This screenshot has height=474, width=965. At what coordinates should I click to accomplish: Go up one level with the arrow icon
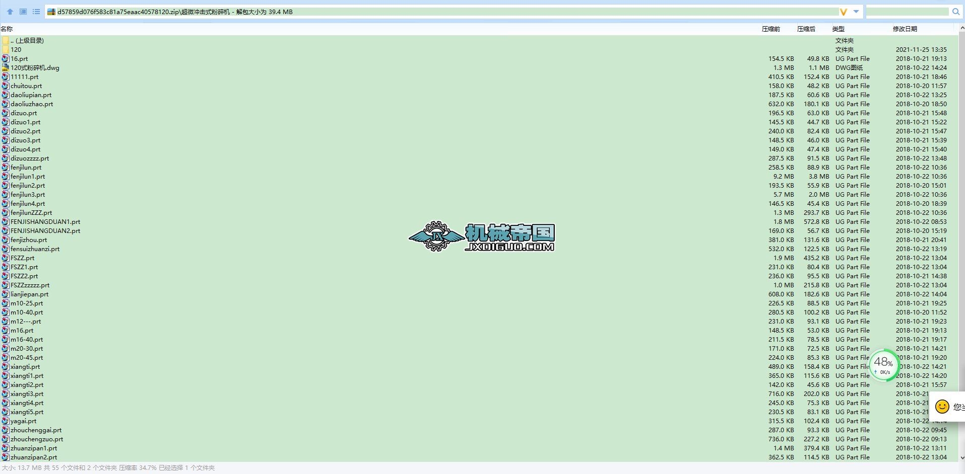(x=10, y=12)
